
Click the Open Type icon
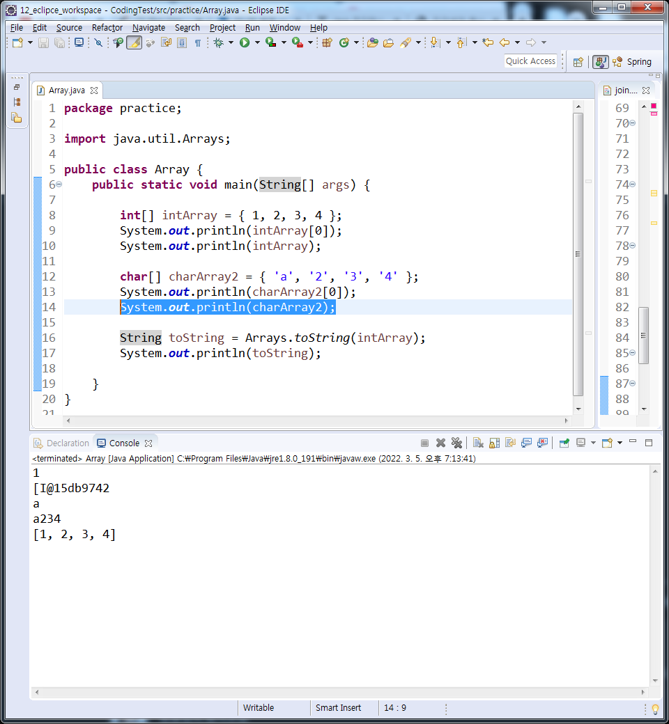(373, 43)
